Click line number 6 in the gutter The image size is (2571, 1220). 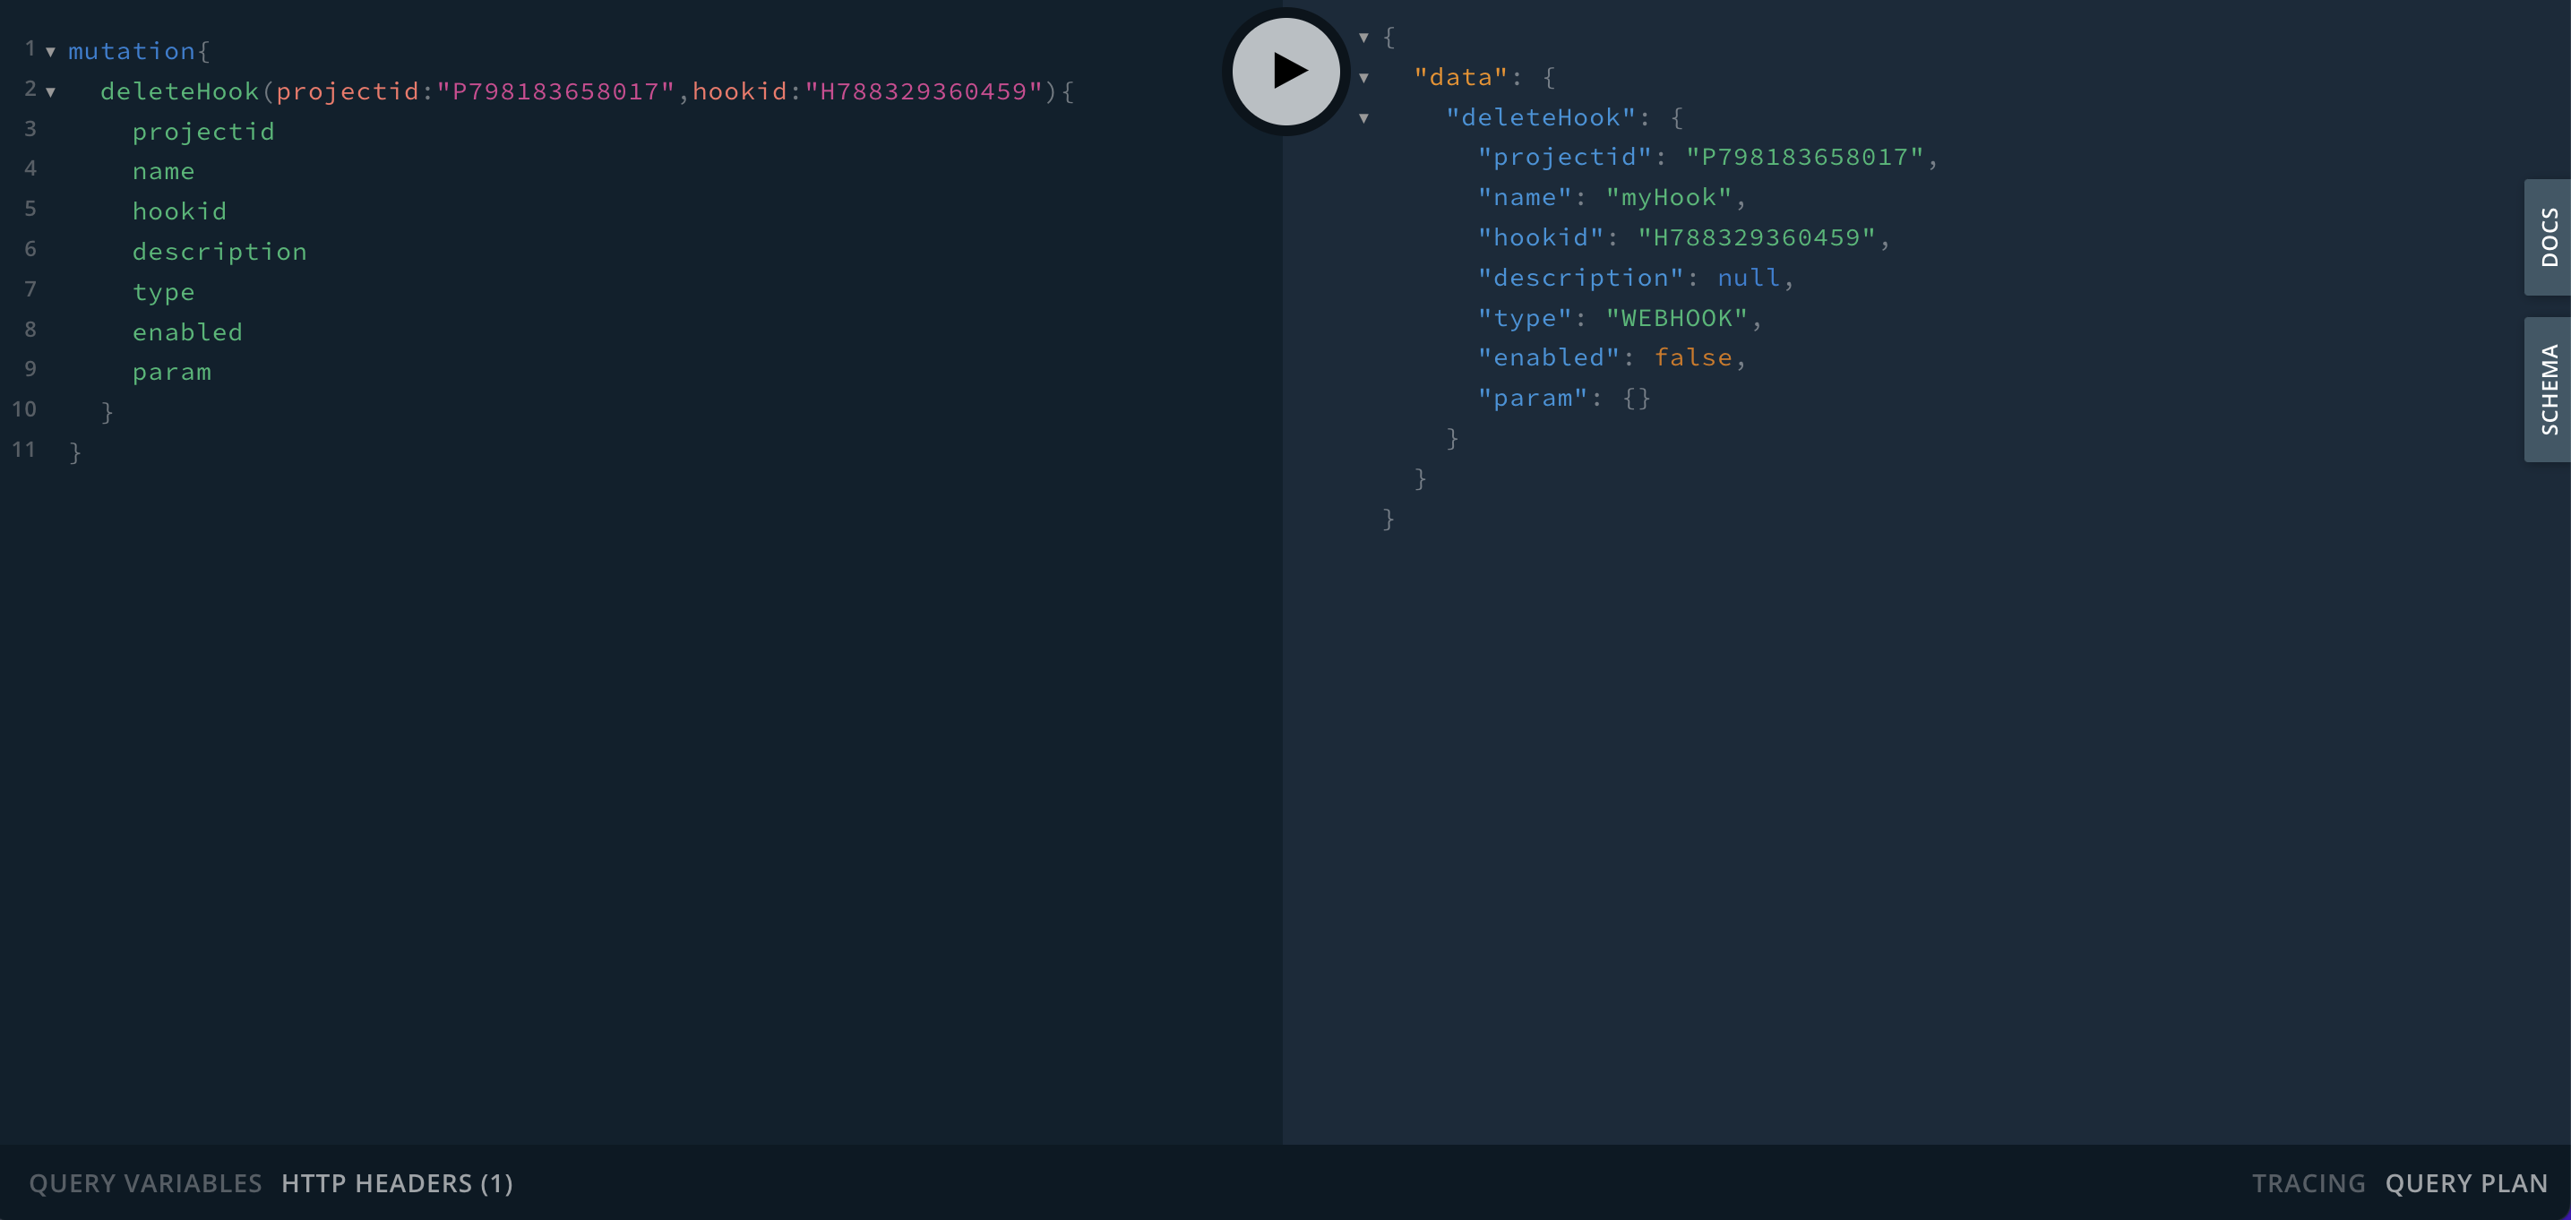coord(30,249)
